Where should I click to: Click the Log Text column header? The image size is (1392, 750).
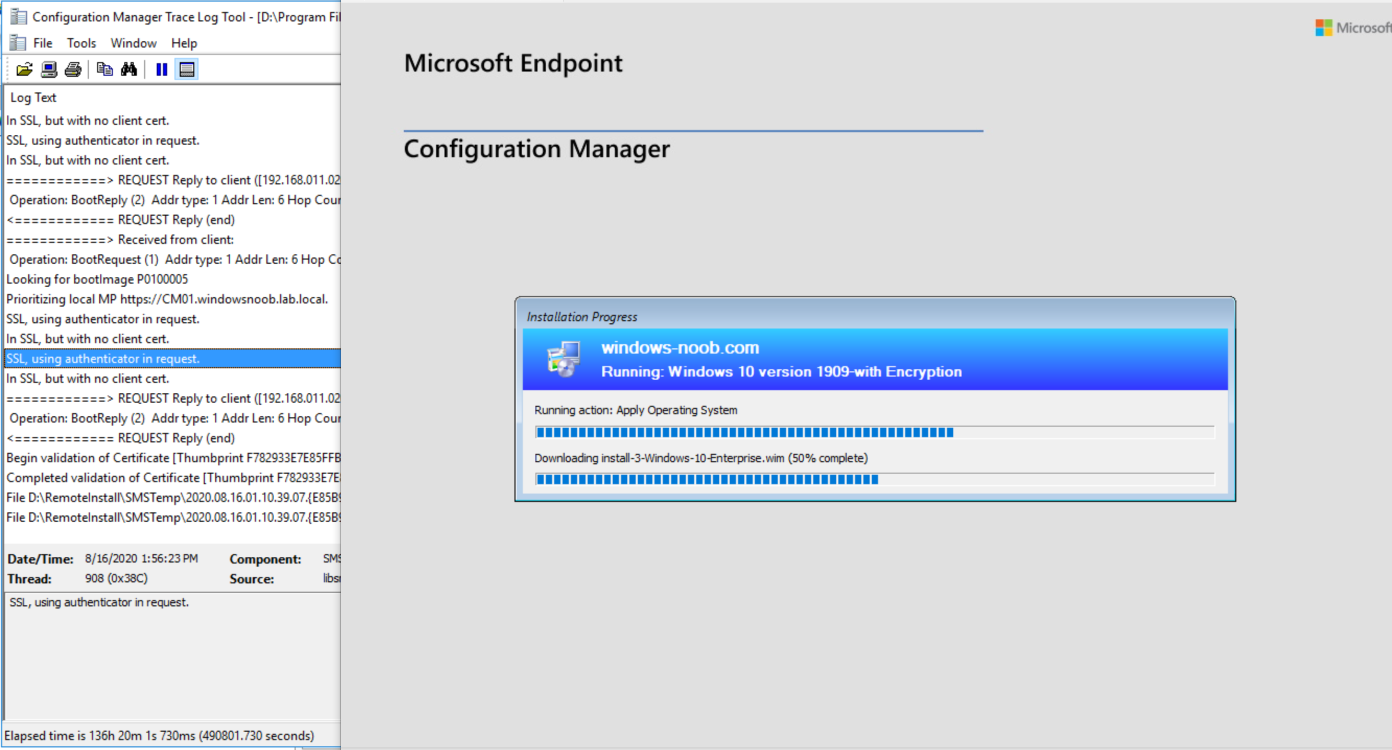[x=33, y=98]
